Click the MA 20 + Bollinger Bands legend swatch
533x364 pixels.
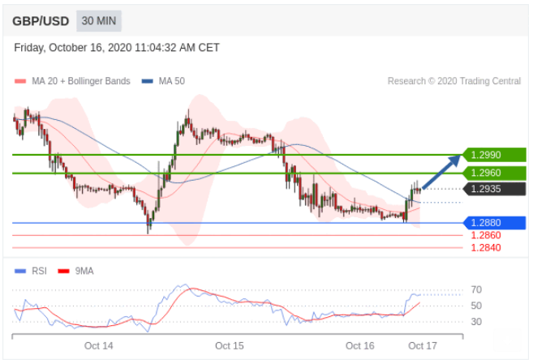[20, 81]
